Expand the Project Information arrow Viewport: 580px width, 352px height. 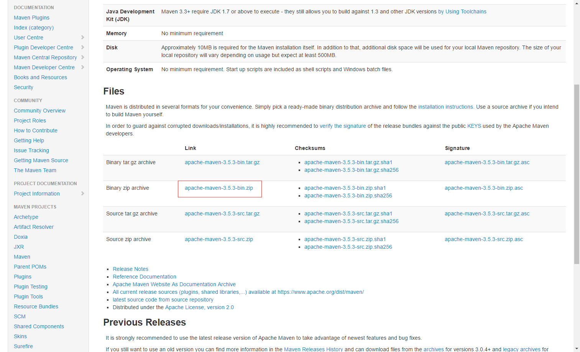point(82,194)
